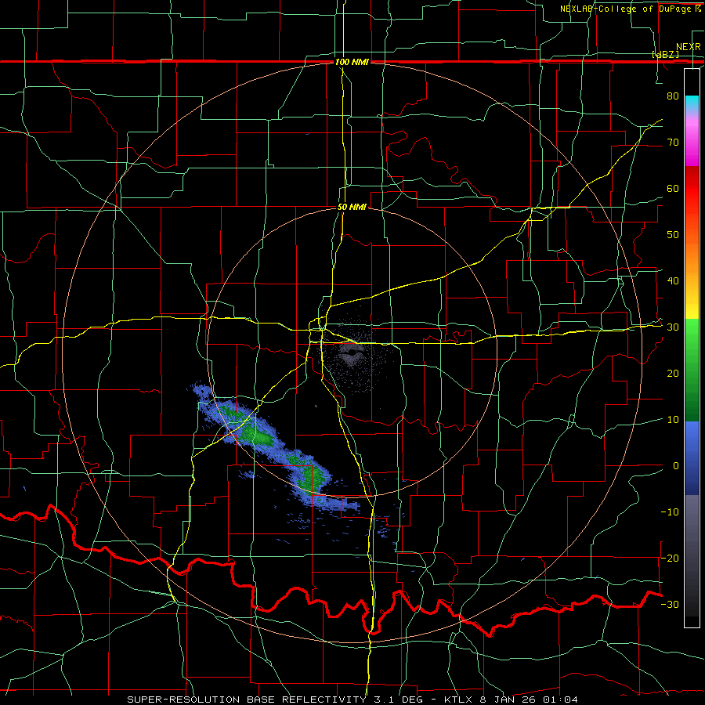Click the 50 value on the dBZ scale
Viewport: 705px width, 705px height.
pyautogui.click(x=673, y=235)
